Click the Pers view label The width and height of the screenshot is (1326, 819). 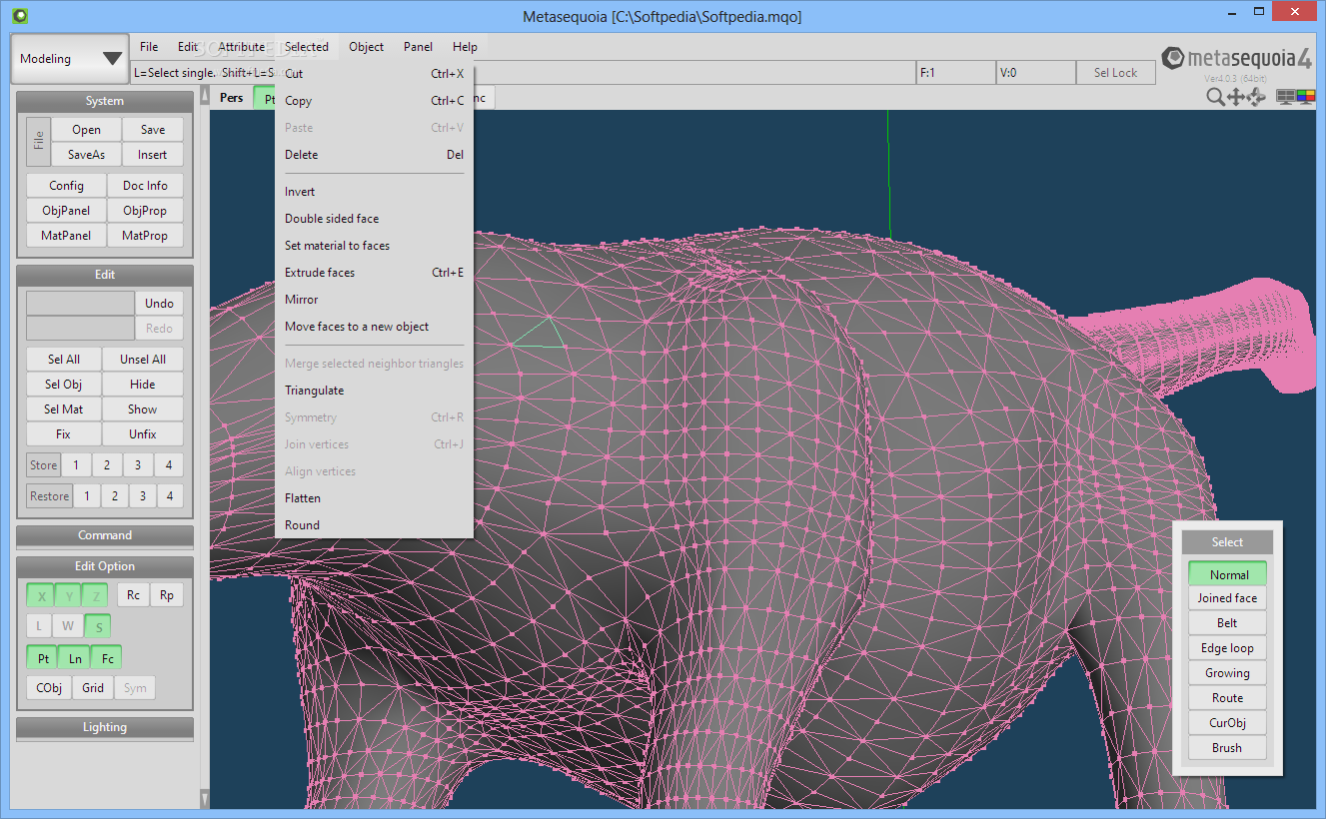(232, 98)
